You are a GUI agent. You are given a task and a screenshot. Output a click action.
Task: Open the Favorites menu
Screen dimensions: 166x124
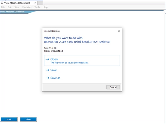pos(27,7)
